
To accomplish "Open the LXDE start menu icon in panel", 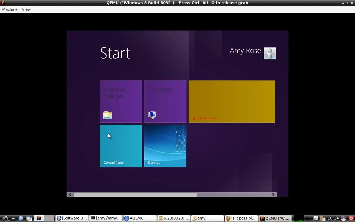I will click(x=5, y=218).
